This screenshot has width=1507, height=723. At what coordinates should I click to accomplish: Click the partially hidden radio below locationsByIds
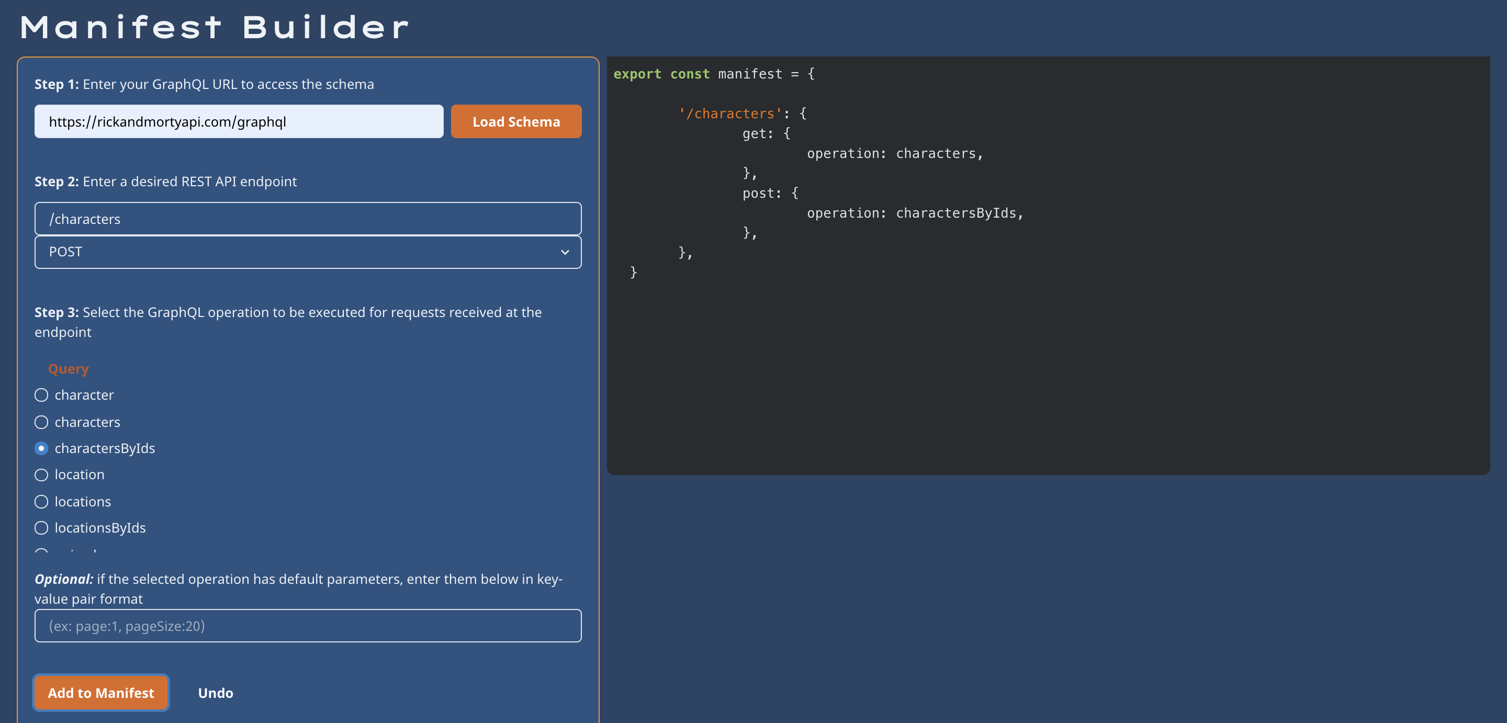click(41, 551)
